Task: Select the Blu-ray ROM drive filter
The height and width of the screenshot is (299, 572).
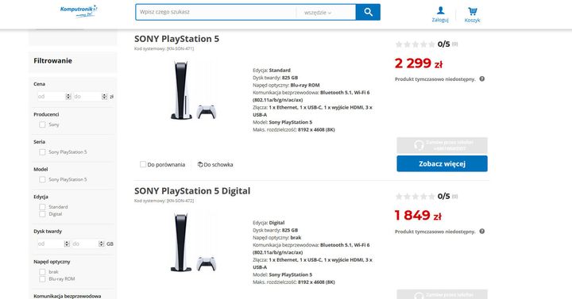Action: coord(42,279)
